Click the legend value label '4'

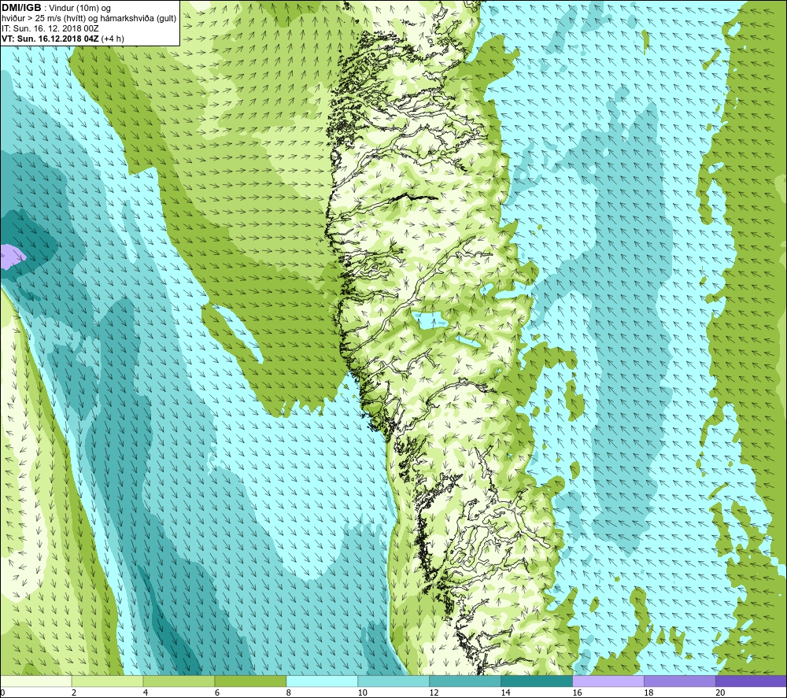pyautogui.click(x=146, y=692)
